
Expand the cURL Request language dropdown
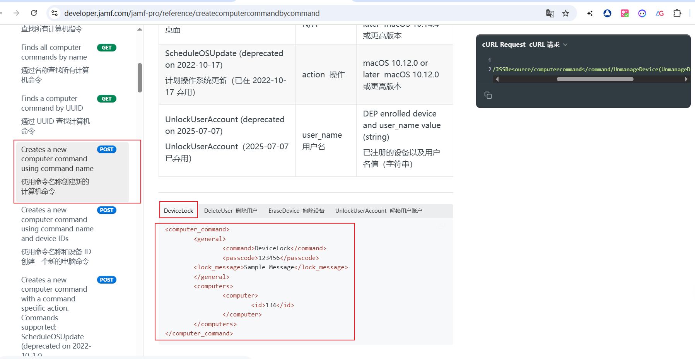[565, 45]
